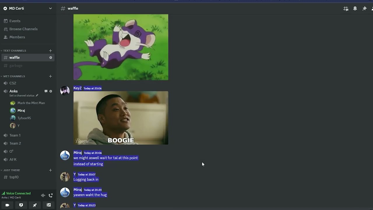Open the Anks channel text chat icon
Screen dimensions: 373x210
coord(46,91)
